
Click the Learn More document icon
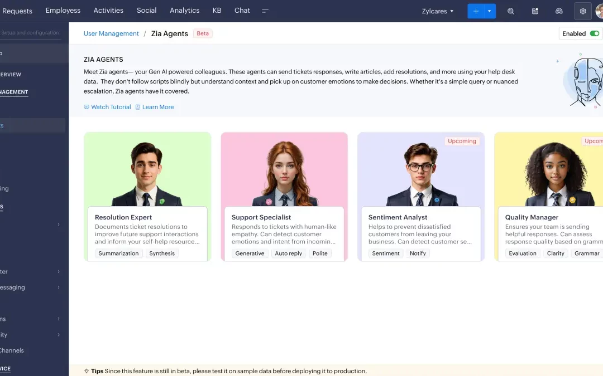coord(138,107)
